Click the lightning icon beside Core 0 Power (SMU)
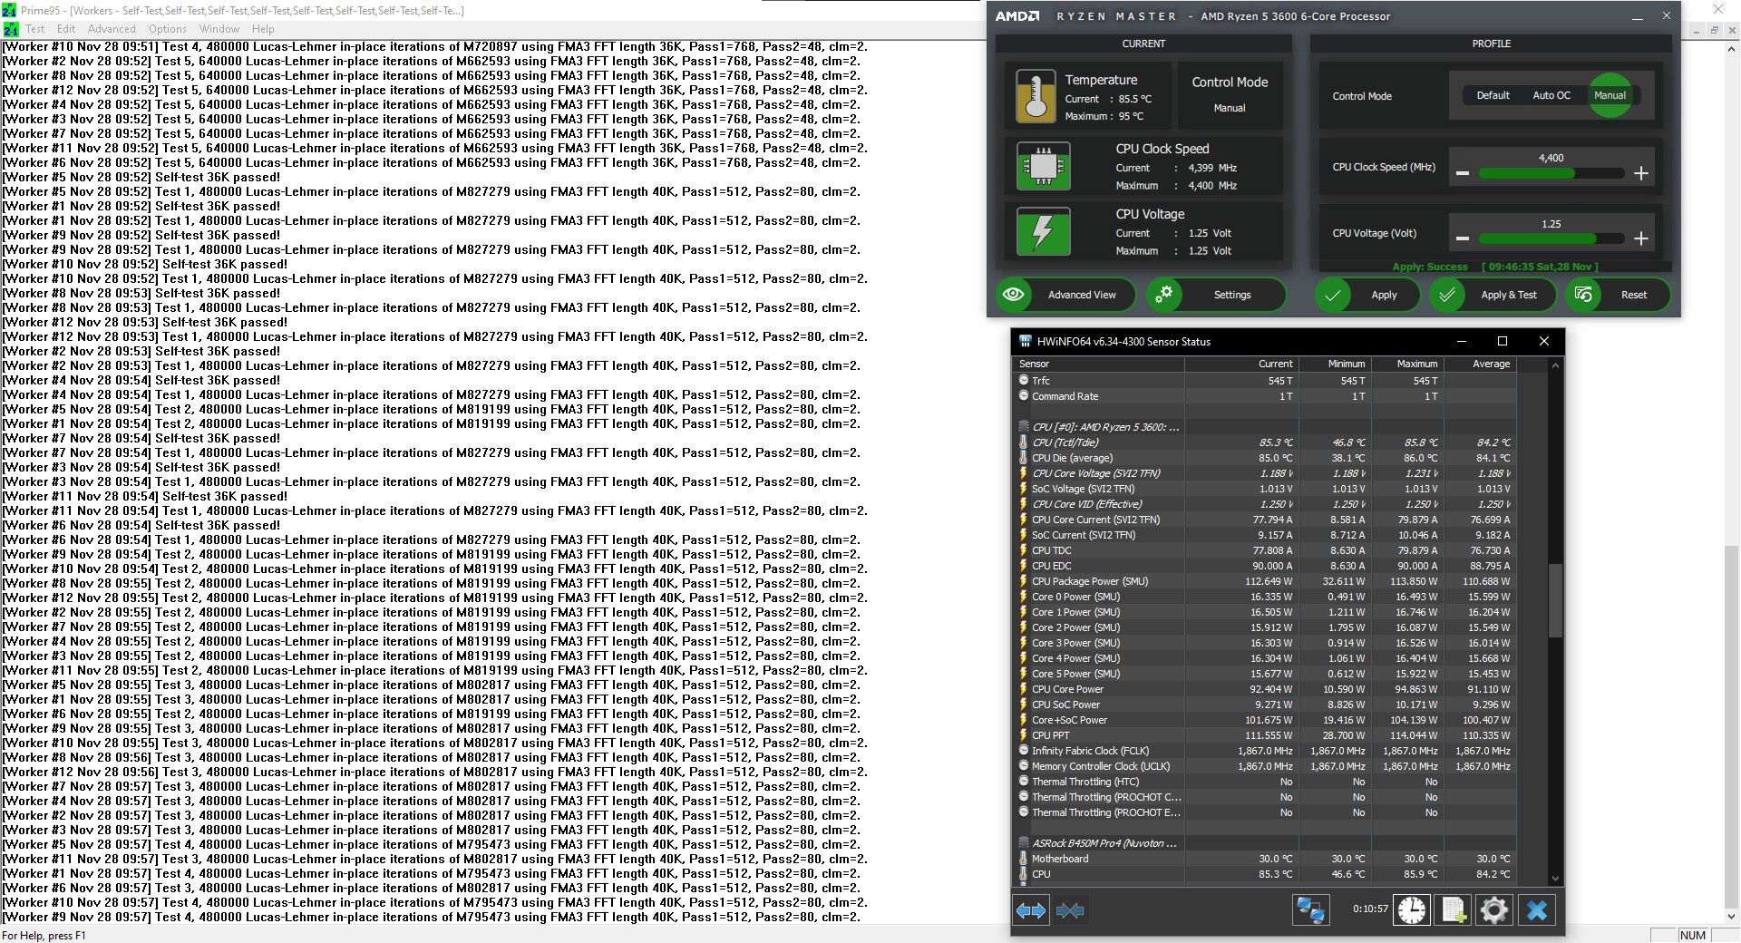The image size is (1741, 943). click(1024, 597)
